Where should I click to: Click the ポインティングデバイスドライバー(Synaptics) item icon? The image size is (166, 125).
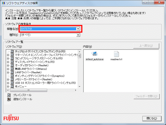tap(12, 76)
